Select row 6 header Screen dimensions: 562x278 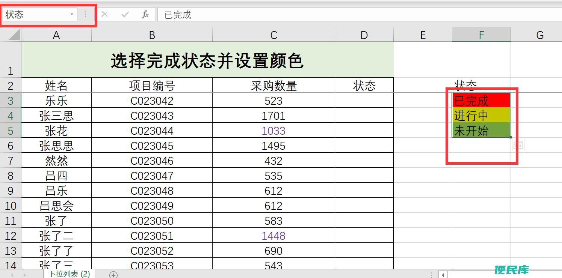(11, 145)
